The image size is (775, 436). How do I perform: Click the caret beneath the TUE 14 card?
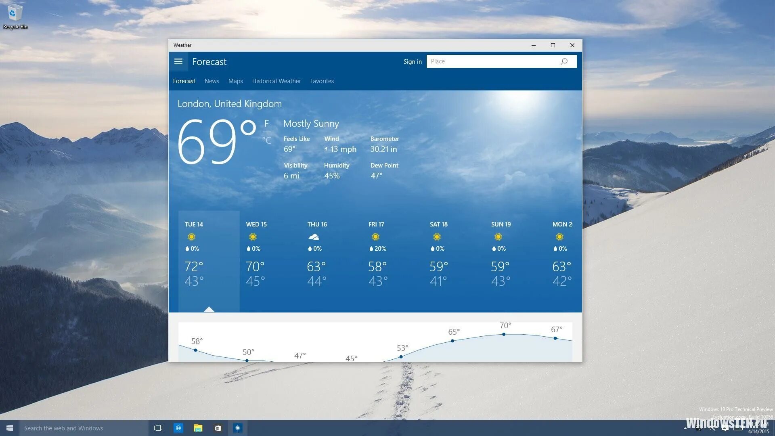209,309
